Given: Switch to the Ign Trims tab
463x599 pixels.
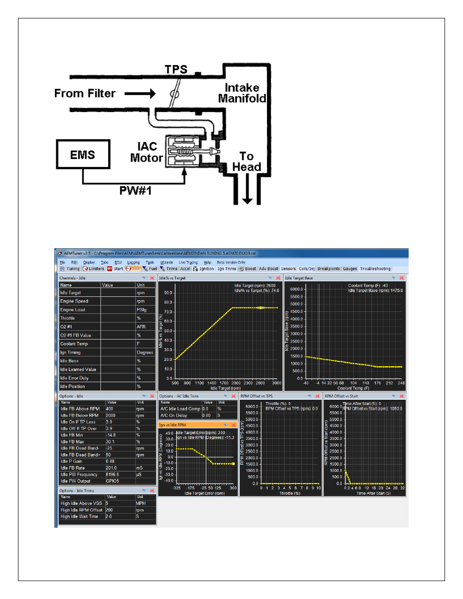Looking at the screenshot, I should [x=227, y=269].
